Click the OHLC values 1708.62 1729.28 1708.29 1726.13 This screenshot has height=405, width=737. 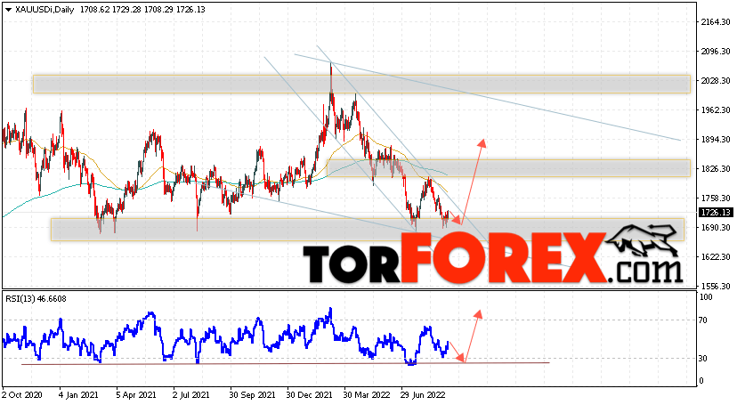point(142,10)
